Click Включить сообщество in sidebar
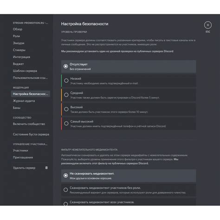 pyautogui.click(x=29, y=124)
